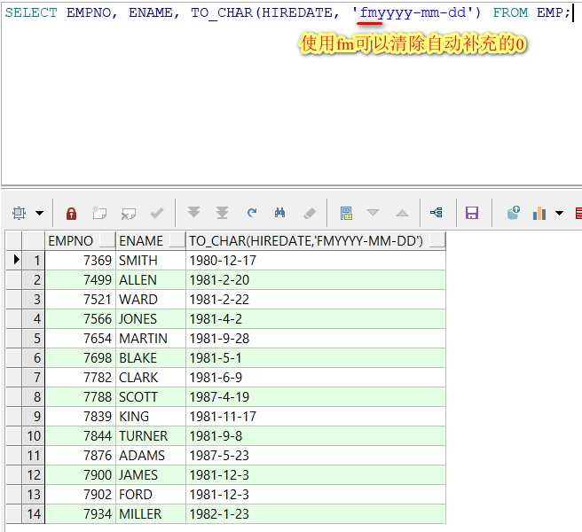
Task: Click the binoculars find icon
Action: [279, 213]
